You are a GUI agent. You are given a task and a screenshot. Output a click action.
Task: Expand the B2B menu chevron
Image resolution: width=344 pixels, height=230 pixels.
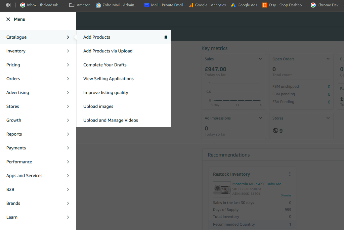[x=68, y=189]
